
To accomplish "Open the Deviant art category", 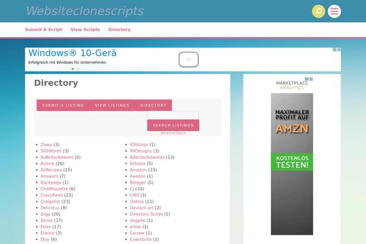I will tap(142, 208).
